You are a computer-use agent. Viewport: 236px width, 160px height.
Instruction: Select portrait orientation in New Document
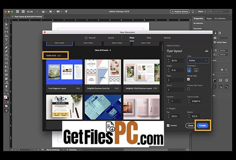point(189,70)
